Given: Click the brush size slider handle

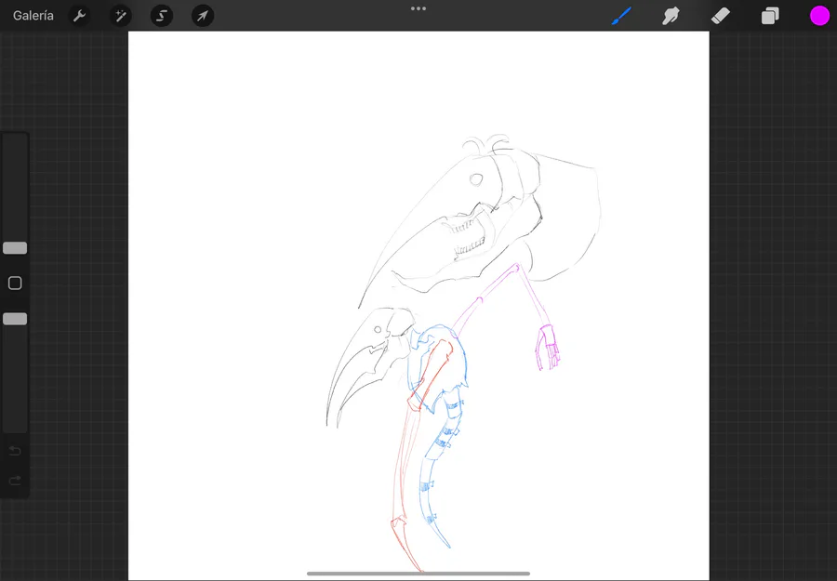Looking at the screenshot, I should [15, 248].
